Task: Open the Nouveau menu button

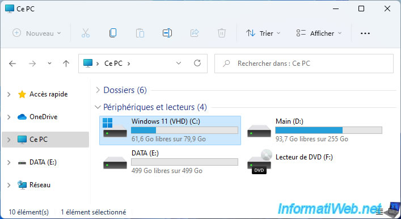Action: [x=37, y=33]
